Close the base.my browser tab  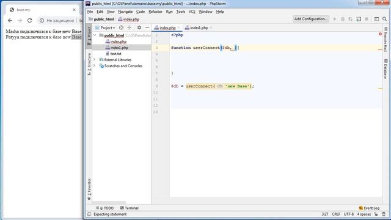tap(74, 10)
